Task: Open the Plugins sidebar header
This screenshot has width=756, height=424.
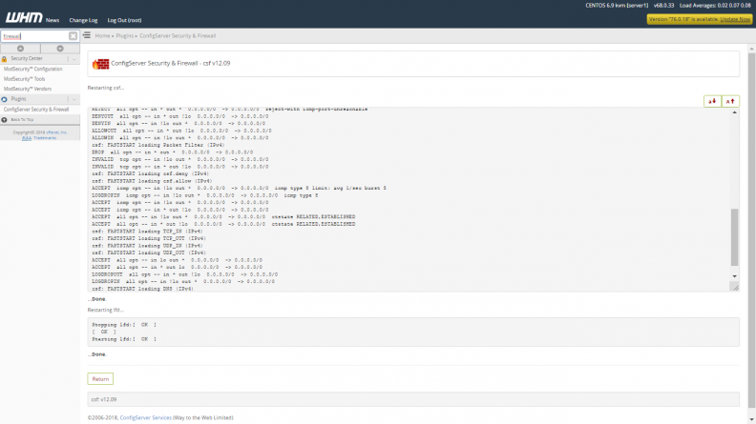Action: (18, 99)
